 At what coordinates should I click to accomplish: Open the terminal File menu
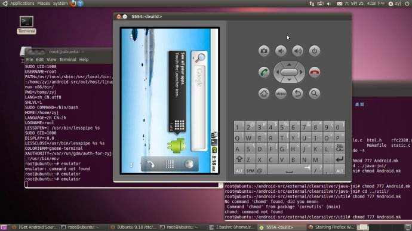click(x=29, y=60)
